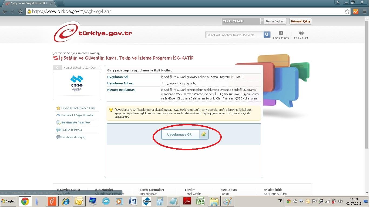Click the search magnifier icon
This screenshot has height=207, width=370.
pyautogui.click(x=267, y=35)
